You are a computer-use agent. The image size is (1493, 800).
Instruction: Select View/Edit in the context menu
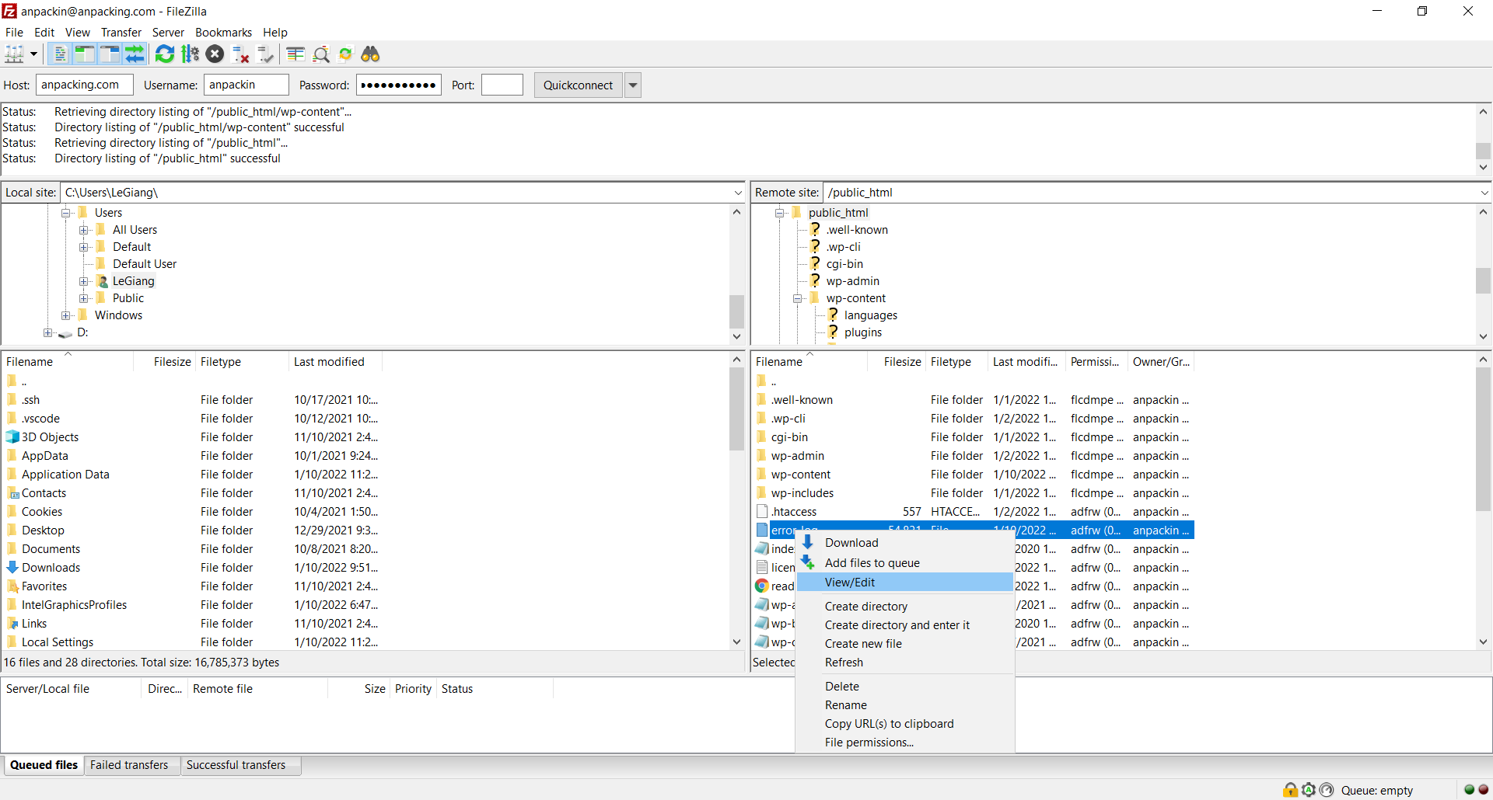[905, 583]
